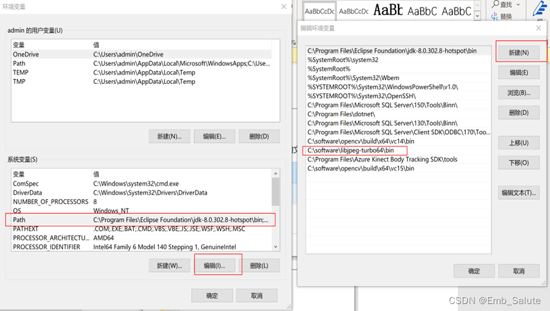Cancel Environment Variables window with 取消
The image size is (550, 311).
257,296
